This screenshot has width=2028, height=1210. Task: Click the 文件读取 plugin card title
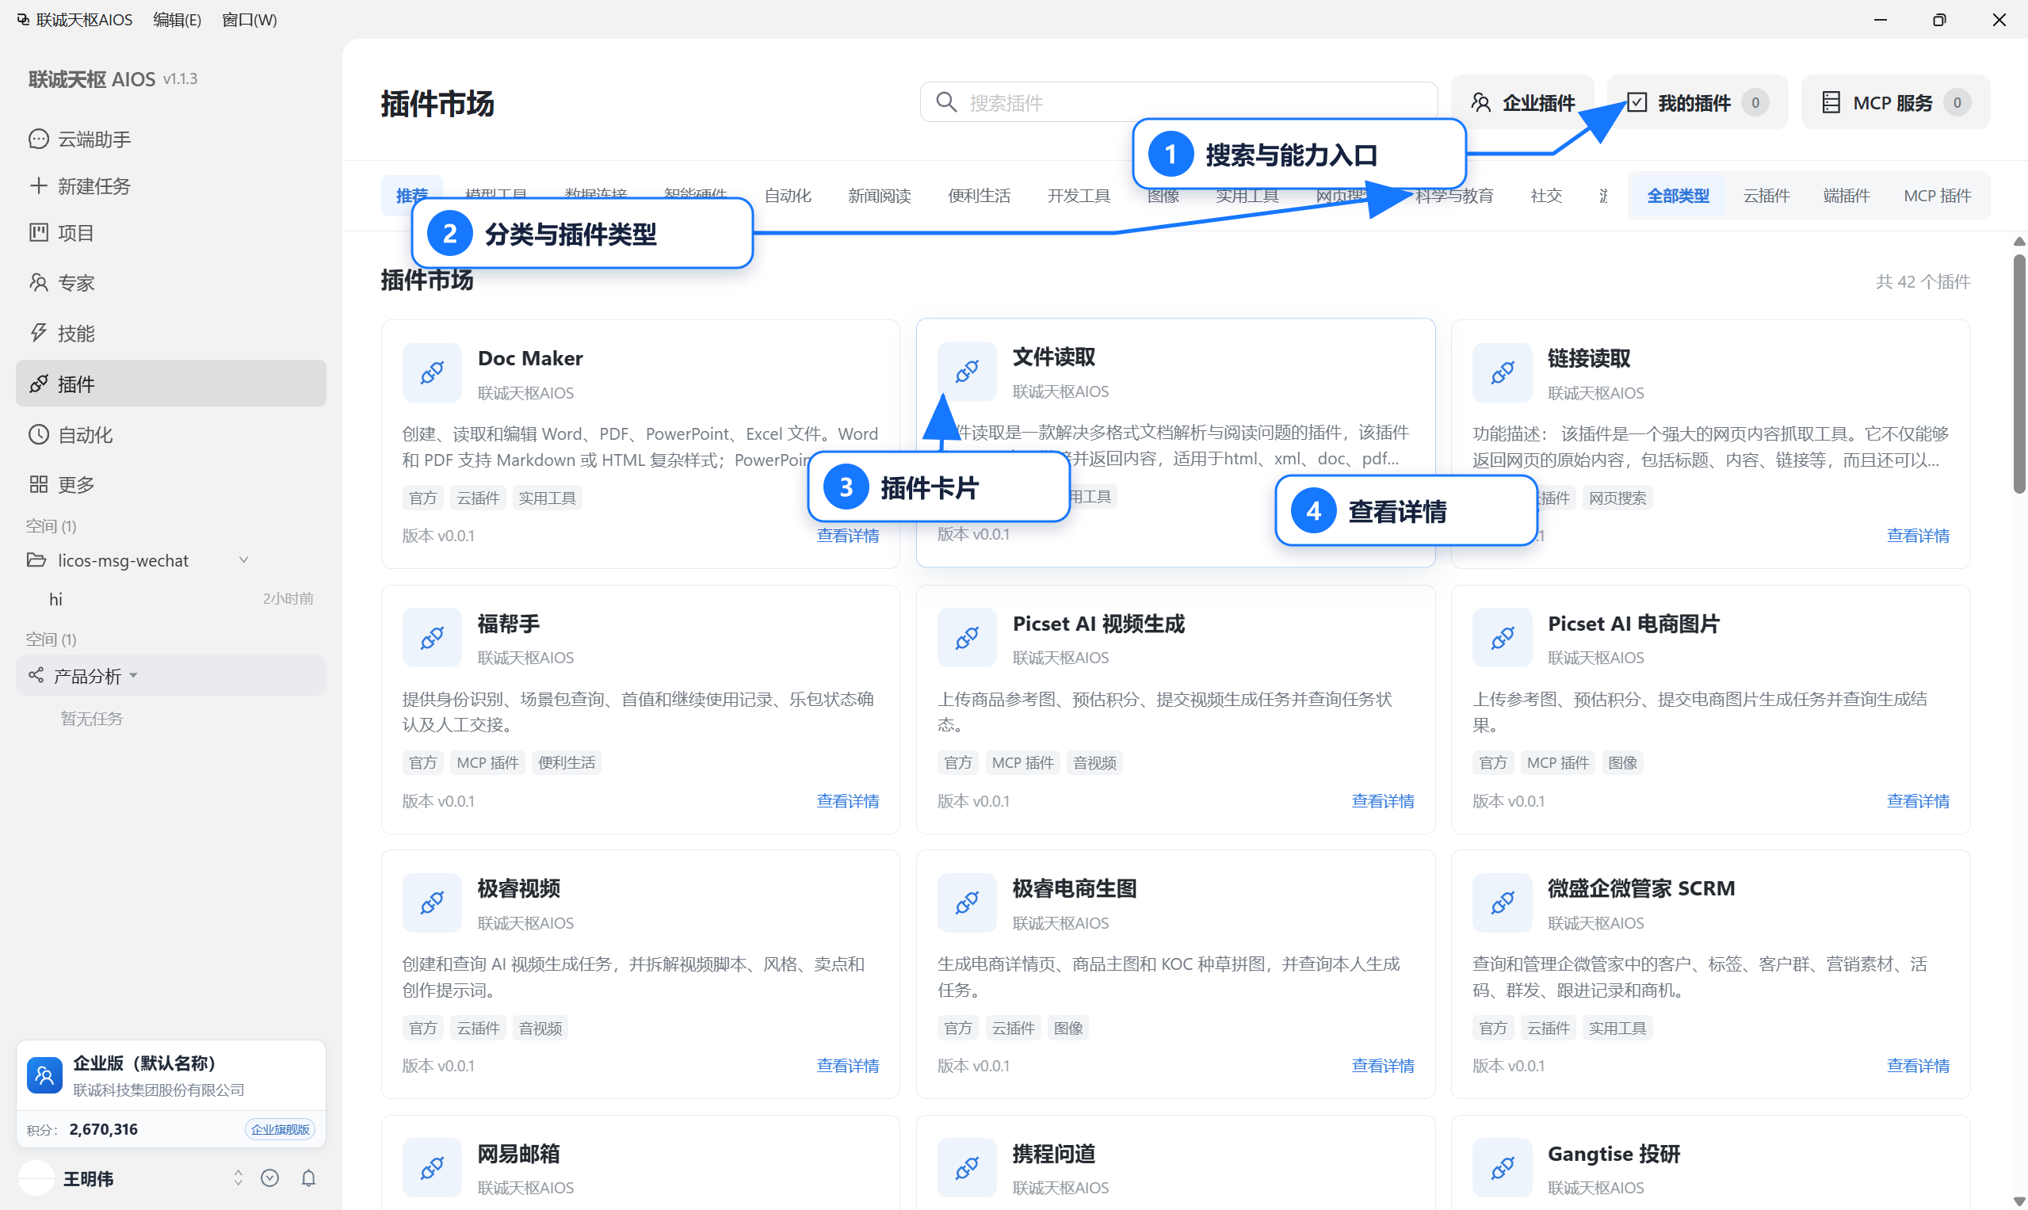1053,357
